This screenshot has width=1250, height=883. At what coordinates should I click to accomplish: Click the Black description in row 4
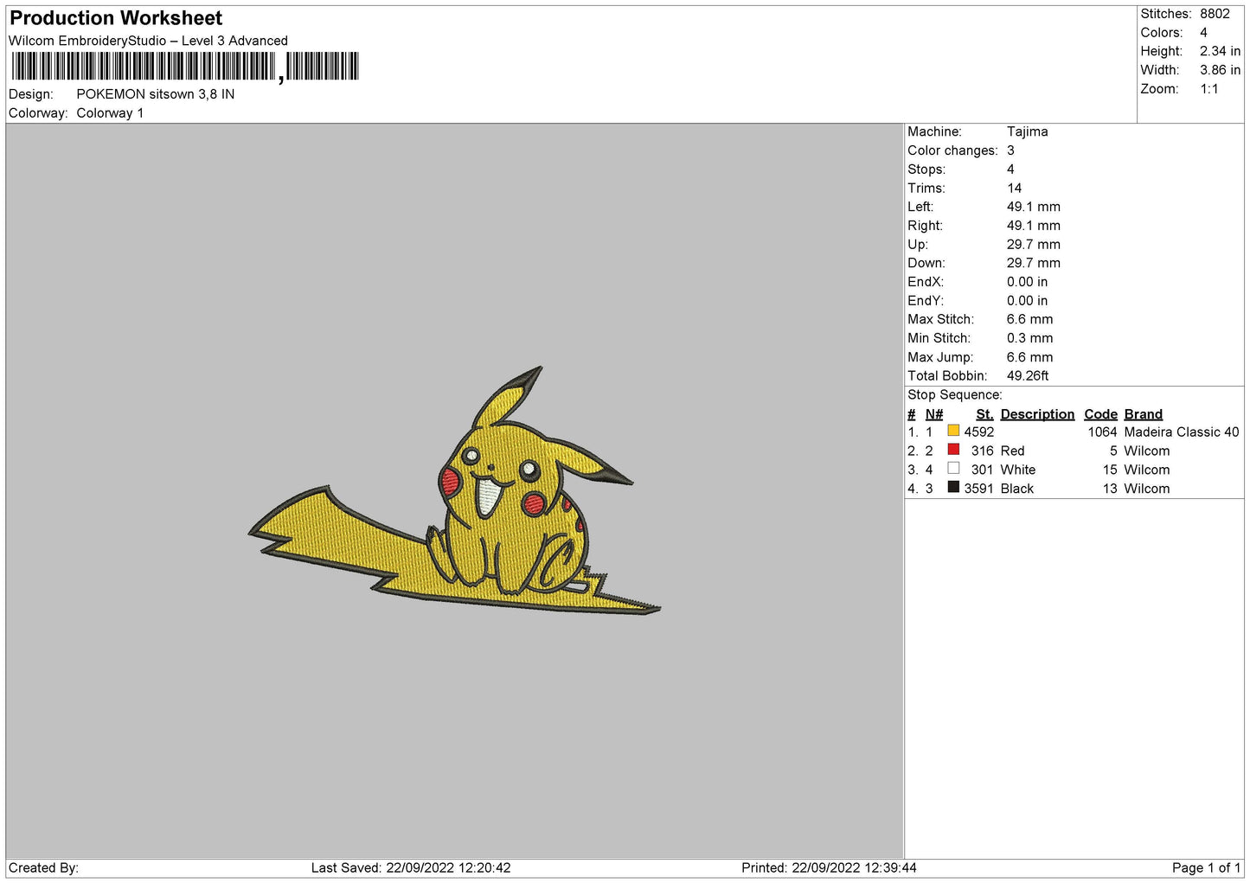click(x=1016, y=489)
